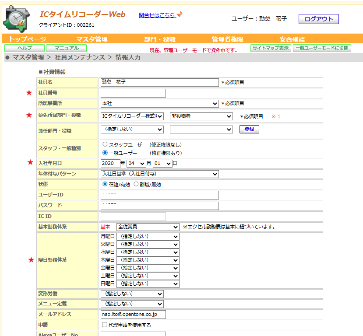363x336 pixels.
Task: Click the ログアウト button
Action: click(318, 19)
